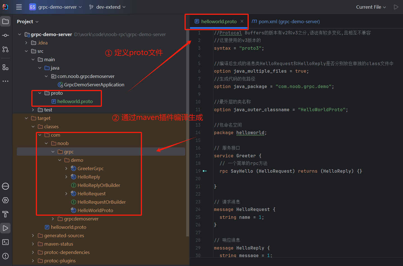Switch to the pom.xml tab
This screenshot has height=266, width=403.
(286, 22)
